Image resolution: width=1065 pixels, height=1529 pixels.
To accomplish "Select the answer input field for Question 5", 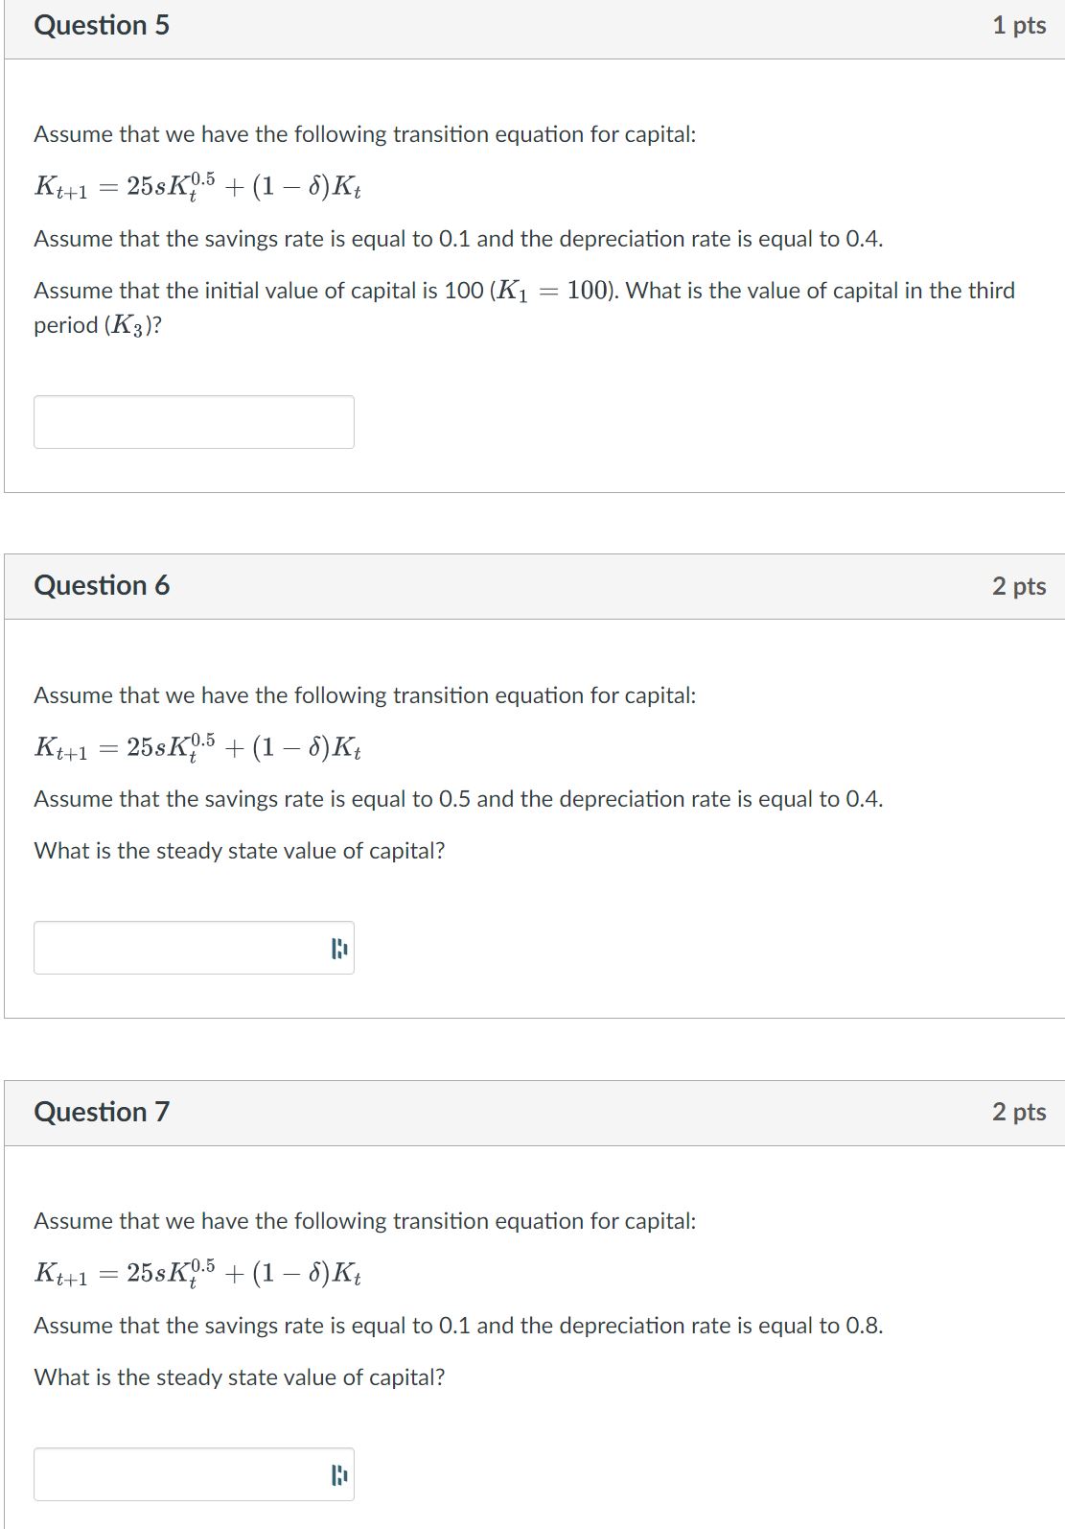I will point(192,422).
